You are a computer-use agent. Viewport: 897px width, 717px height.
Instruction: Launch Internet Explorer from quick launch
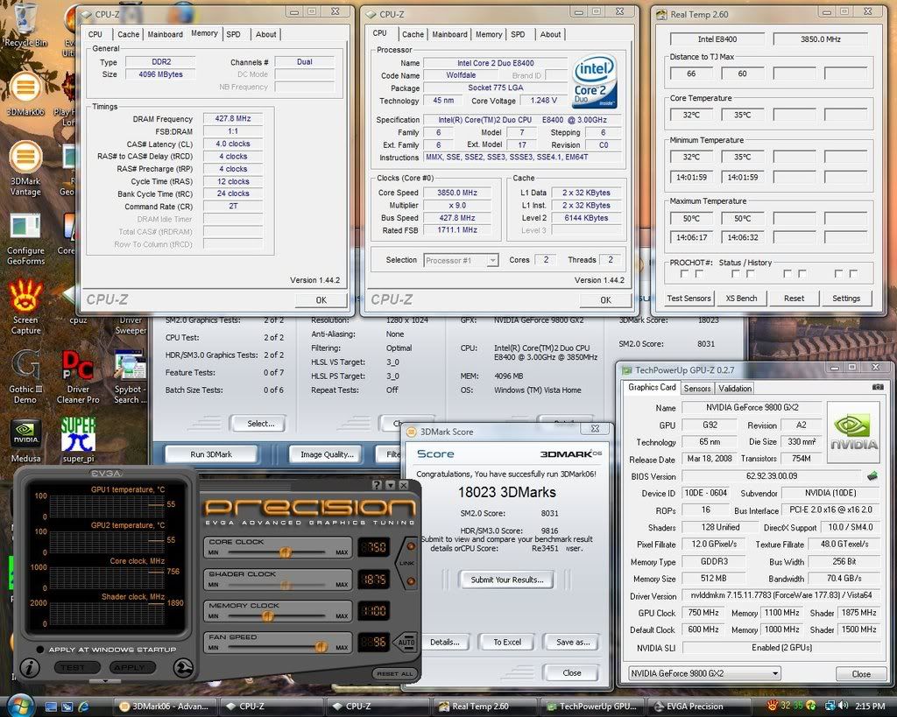(83, 706)
